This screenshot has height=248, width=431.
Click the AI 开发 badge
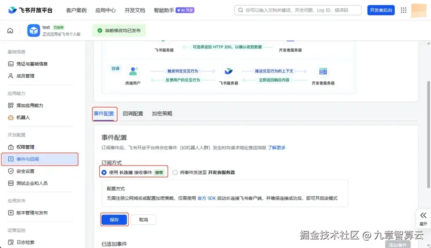coord(185,10)
